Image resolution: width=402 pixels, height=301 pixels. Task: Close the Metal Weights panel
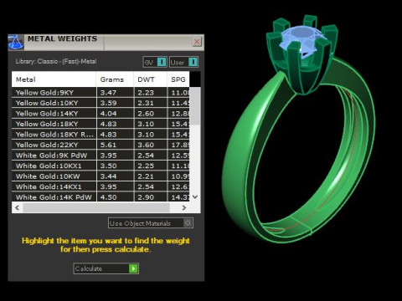coord(197,42)
